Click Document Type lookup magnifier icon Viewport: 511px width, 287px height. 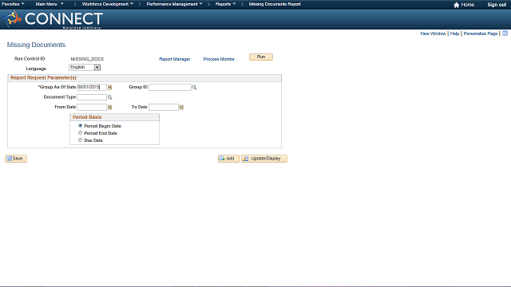tap(110, 97)
